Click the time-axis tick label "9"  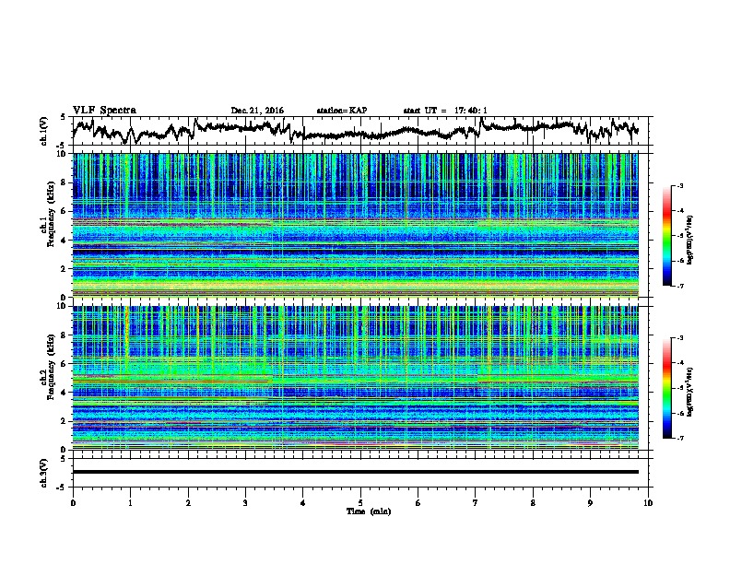click(590, 502)
